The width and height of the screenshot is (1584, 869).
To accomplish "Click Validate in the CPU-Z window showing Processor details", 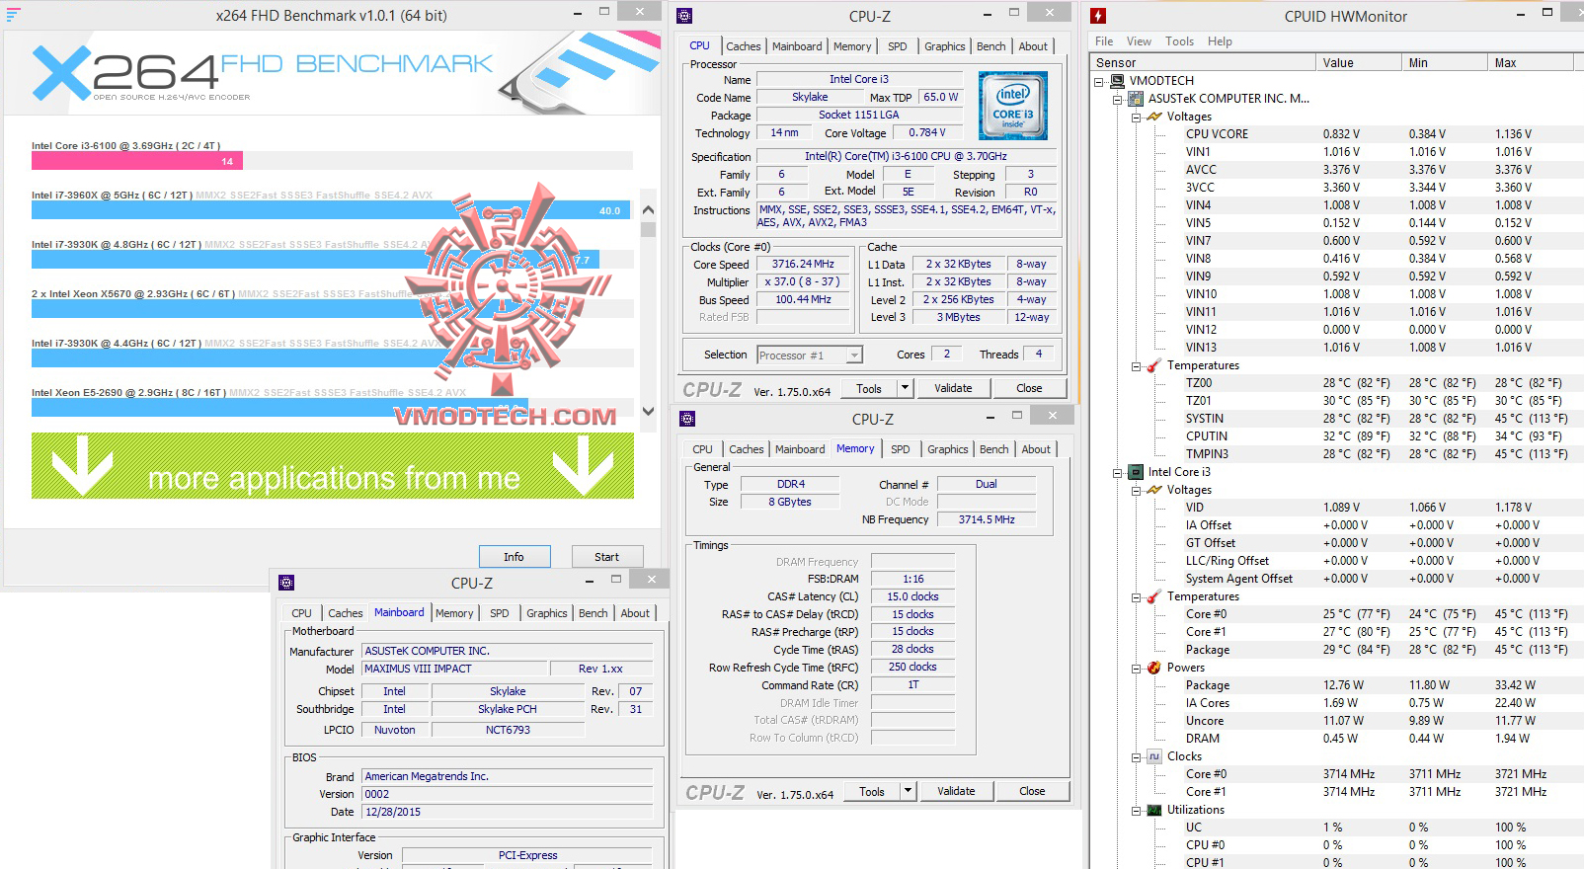I will 953,388.
